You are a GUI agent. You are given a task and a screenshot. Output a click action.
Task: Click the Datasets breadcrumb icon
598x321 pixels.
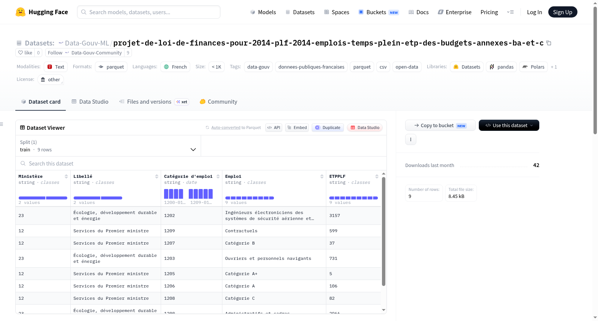pos(19,43)
